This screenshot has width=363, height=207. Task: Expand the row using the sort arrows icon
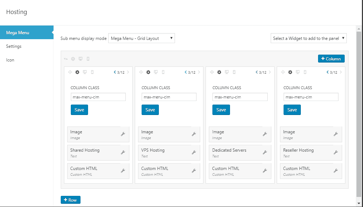coord(66,59)
